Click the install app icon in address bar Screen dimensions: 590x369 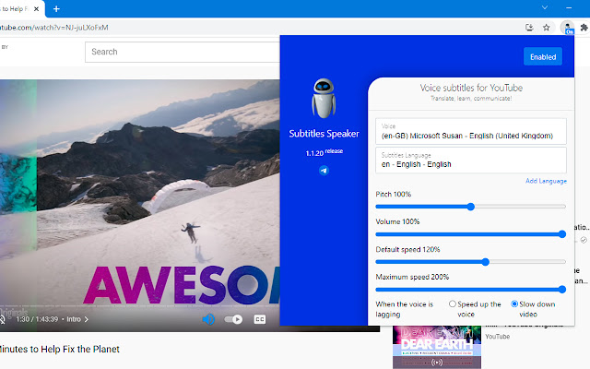click(x=530, y=28)
